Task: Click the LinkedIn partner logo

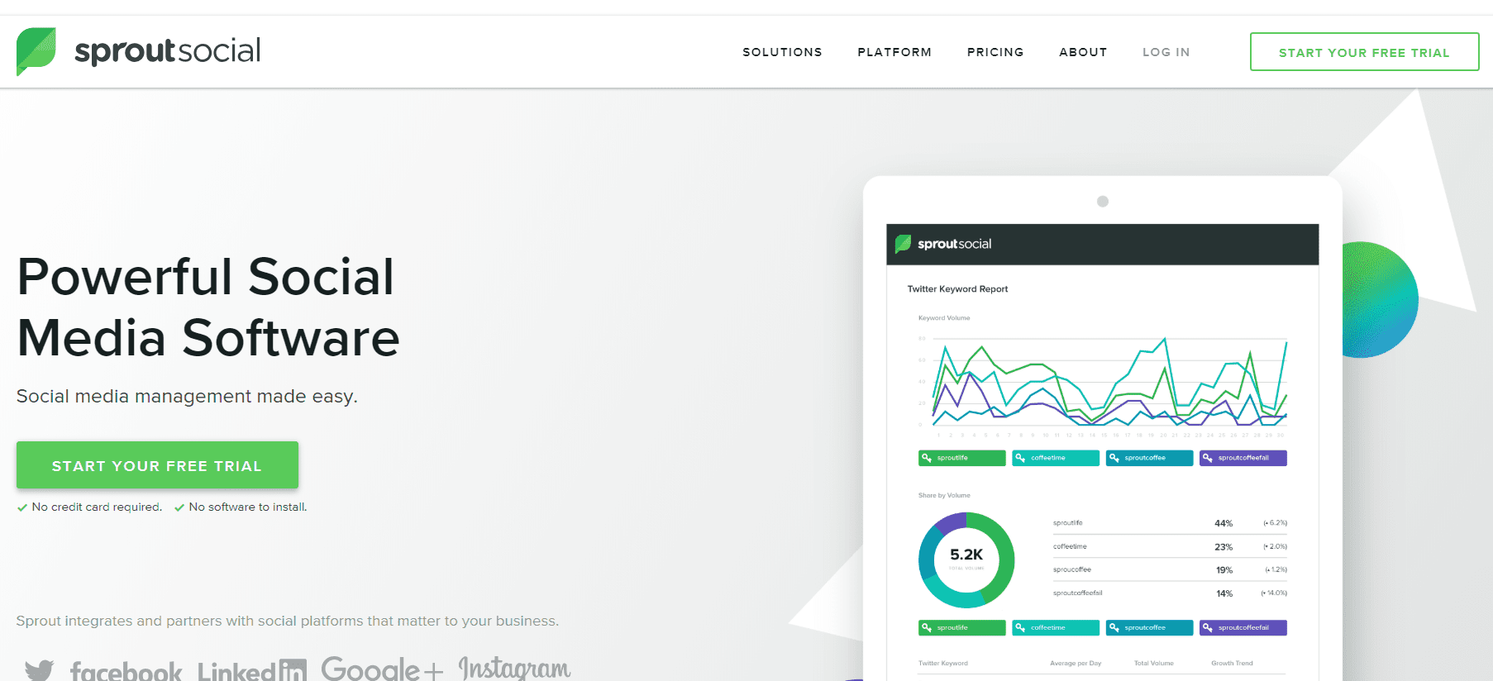Action: [252, 669]
